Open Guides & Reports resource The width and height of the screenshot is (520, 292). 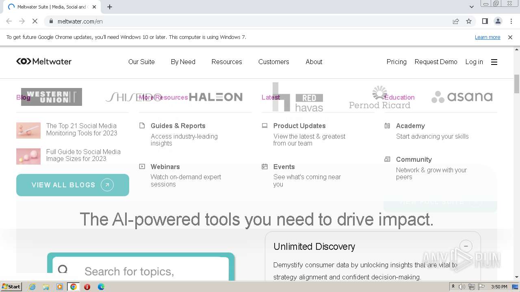coord(178,126)
